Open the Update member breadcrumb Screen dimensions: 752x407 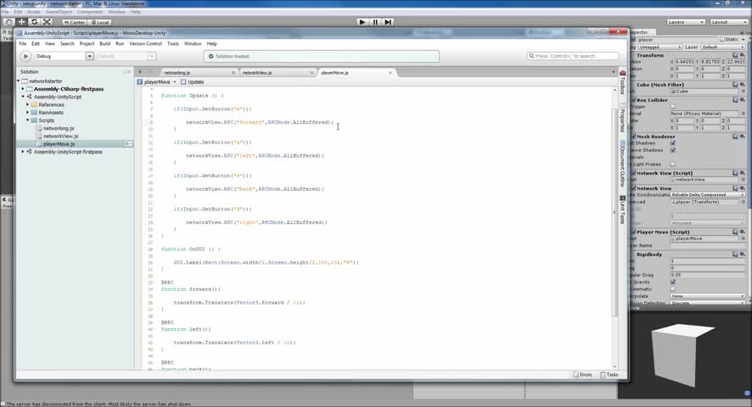point(193,82)
